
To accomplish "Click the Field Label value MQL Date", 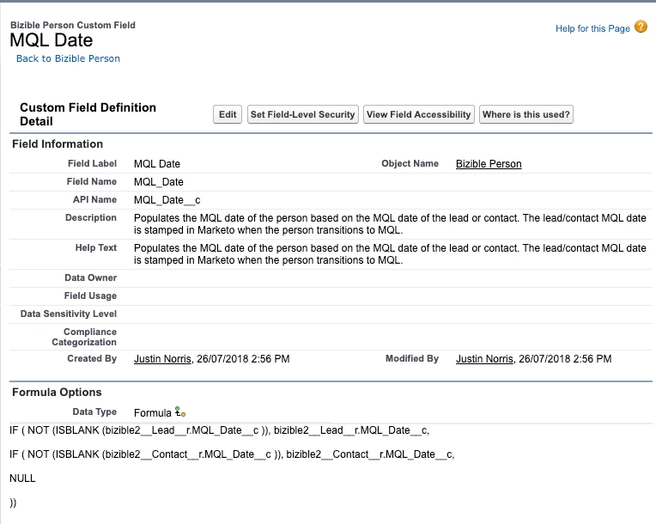I will pos(157,164).
